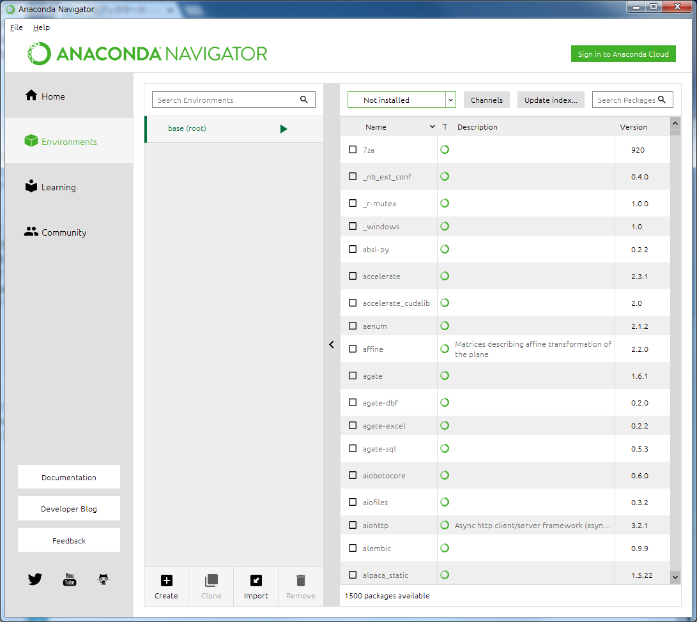Open the YouTube icon link
Image resolution: width=697 pixels, height=622 pixels.
click(70, 579)
